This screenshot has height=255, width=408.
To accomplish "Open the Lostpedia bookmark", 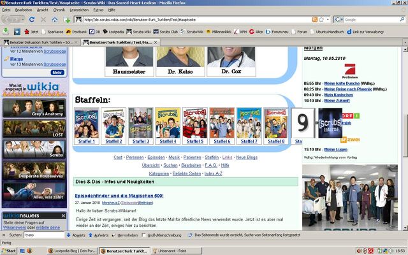I will tap(113, 32).
